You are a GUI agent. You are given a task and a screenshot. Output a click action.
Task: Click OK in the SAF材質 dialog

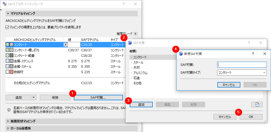point(251,117)
